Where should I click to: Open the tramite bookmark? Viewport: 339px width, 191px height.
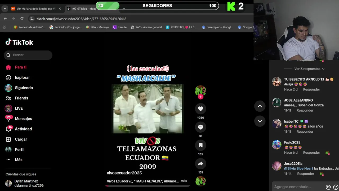tap(120, 27)
